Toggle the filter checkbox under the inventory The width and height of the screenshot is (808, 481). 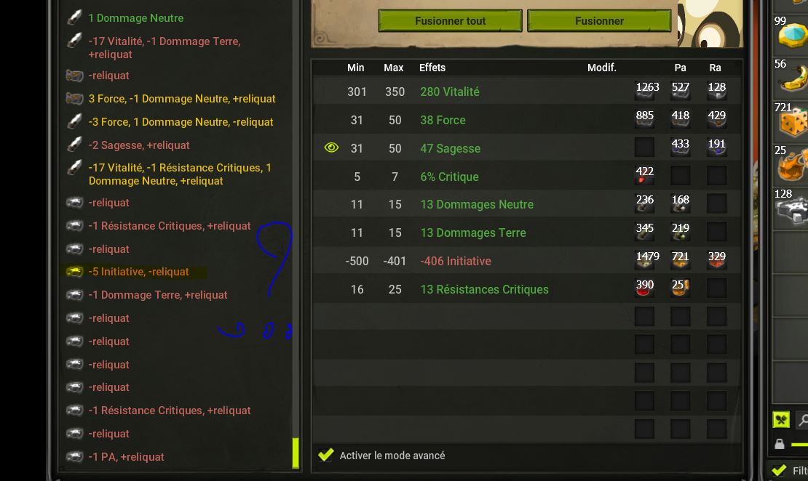[x=779, y=470]
